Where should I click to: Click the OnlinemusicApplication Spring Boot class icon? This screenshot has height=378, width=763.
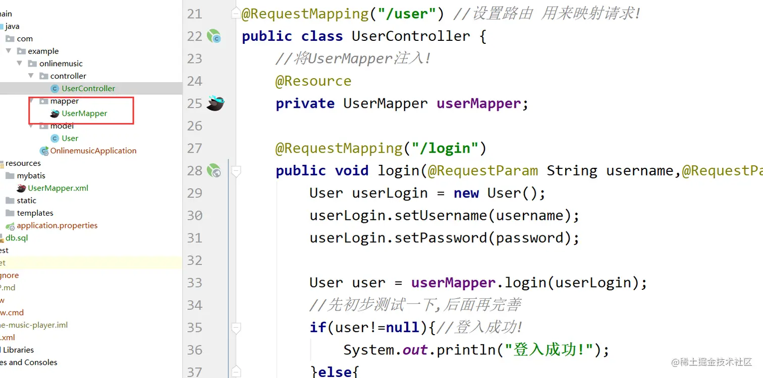pos(44,151)
